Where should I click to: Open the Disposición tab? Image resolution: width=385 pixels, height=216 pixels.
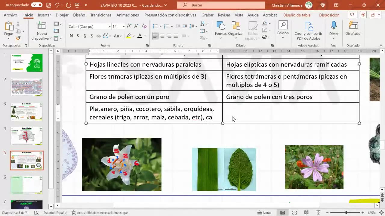pos(329,15)
